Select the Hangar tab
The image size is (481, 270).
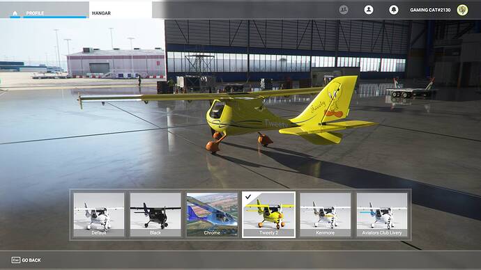pos(121,10)
